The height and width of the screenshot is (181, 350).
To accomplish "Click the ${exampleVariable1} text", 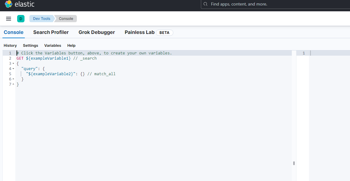I will coord(48,58).
